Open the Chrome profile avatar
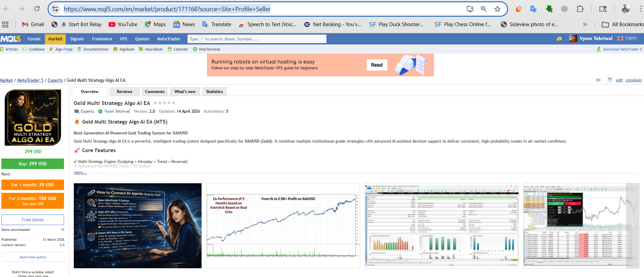The width and height of the screenshot is (644, 277). 625,9
